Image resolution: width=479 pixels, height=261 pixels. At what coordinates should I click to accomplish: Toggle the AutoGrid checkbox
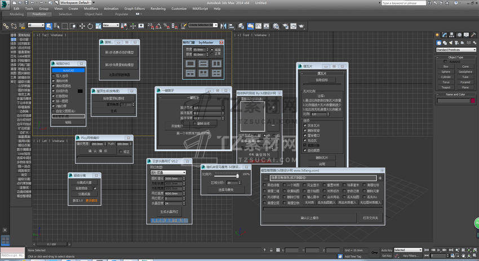click(445, 61)
